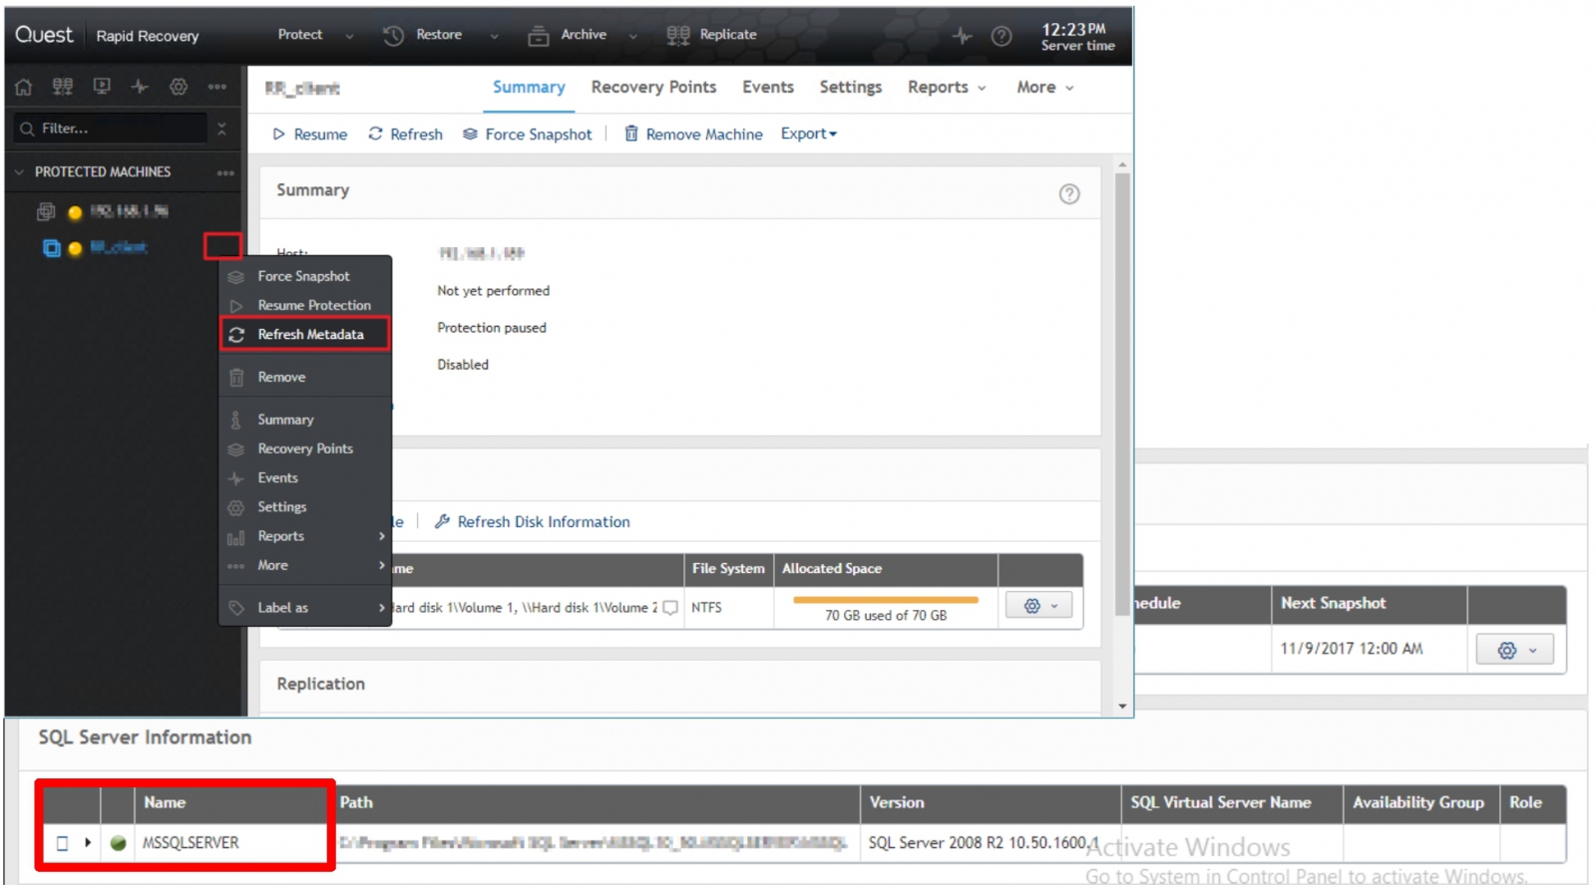Image resolution: width=1596 pixels, height=889 pixels.
Task: Expand the More submenu in the context menu
Action: (x=381, y=565)
